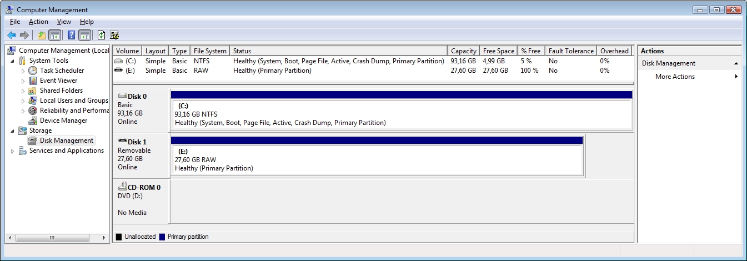The height and width of the screenshot is (261, 747).
Task: Click the Device Manager icon
Action: click(x=33, y=121)
